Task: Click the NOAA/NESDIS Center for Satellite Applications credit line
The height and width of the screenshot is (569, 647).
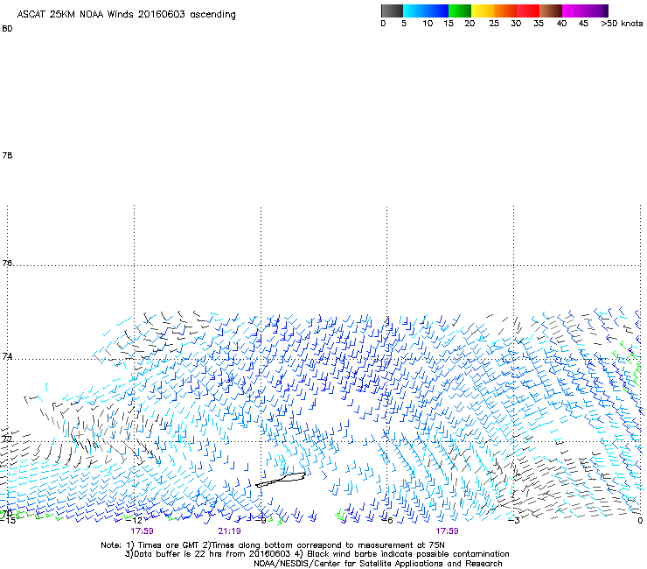Action: [x=378, y=564]
